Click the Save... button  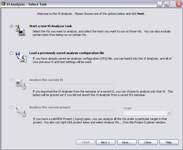(127, 142)
